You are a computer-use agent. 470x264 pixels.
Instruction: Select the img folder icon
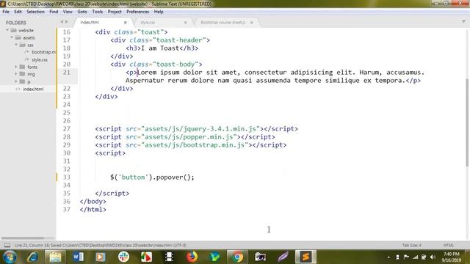(22, 74)
